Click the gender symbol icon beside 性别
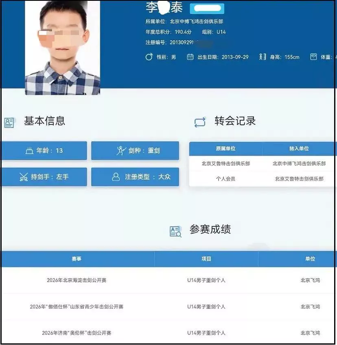The width and height of the screenshot is (337, 345). click(x=149, y=57)
